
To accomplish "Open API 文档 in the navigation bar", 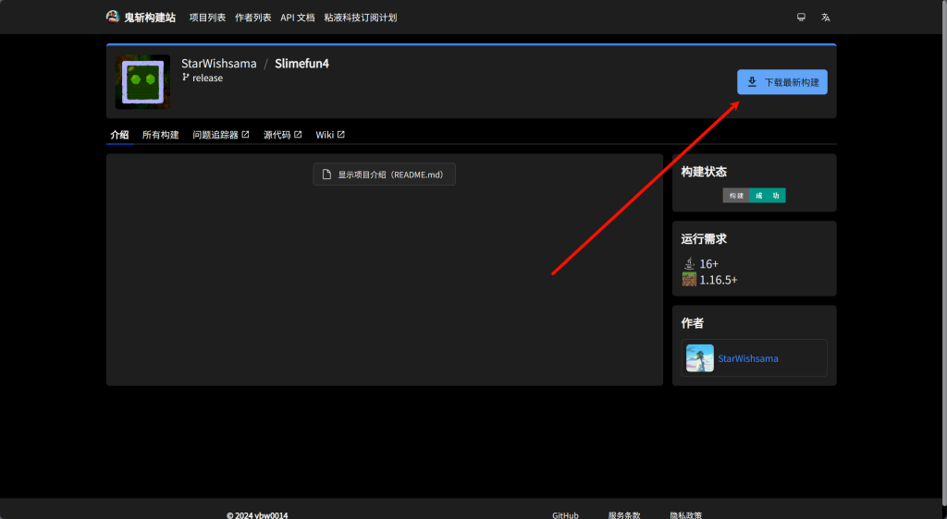I will tap(297, 18).
